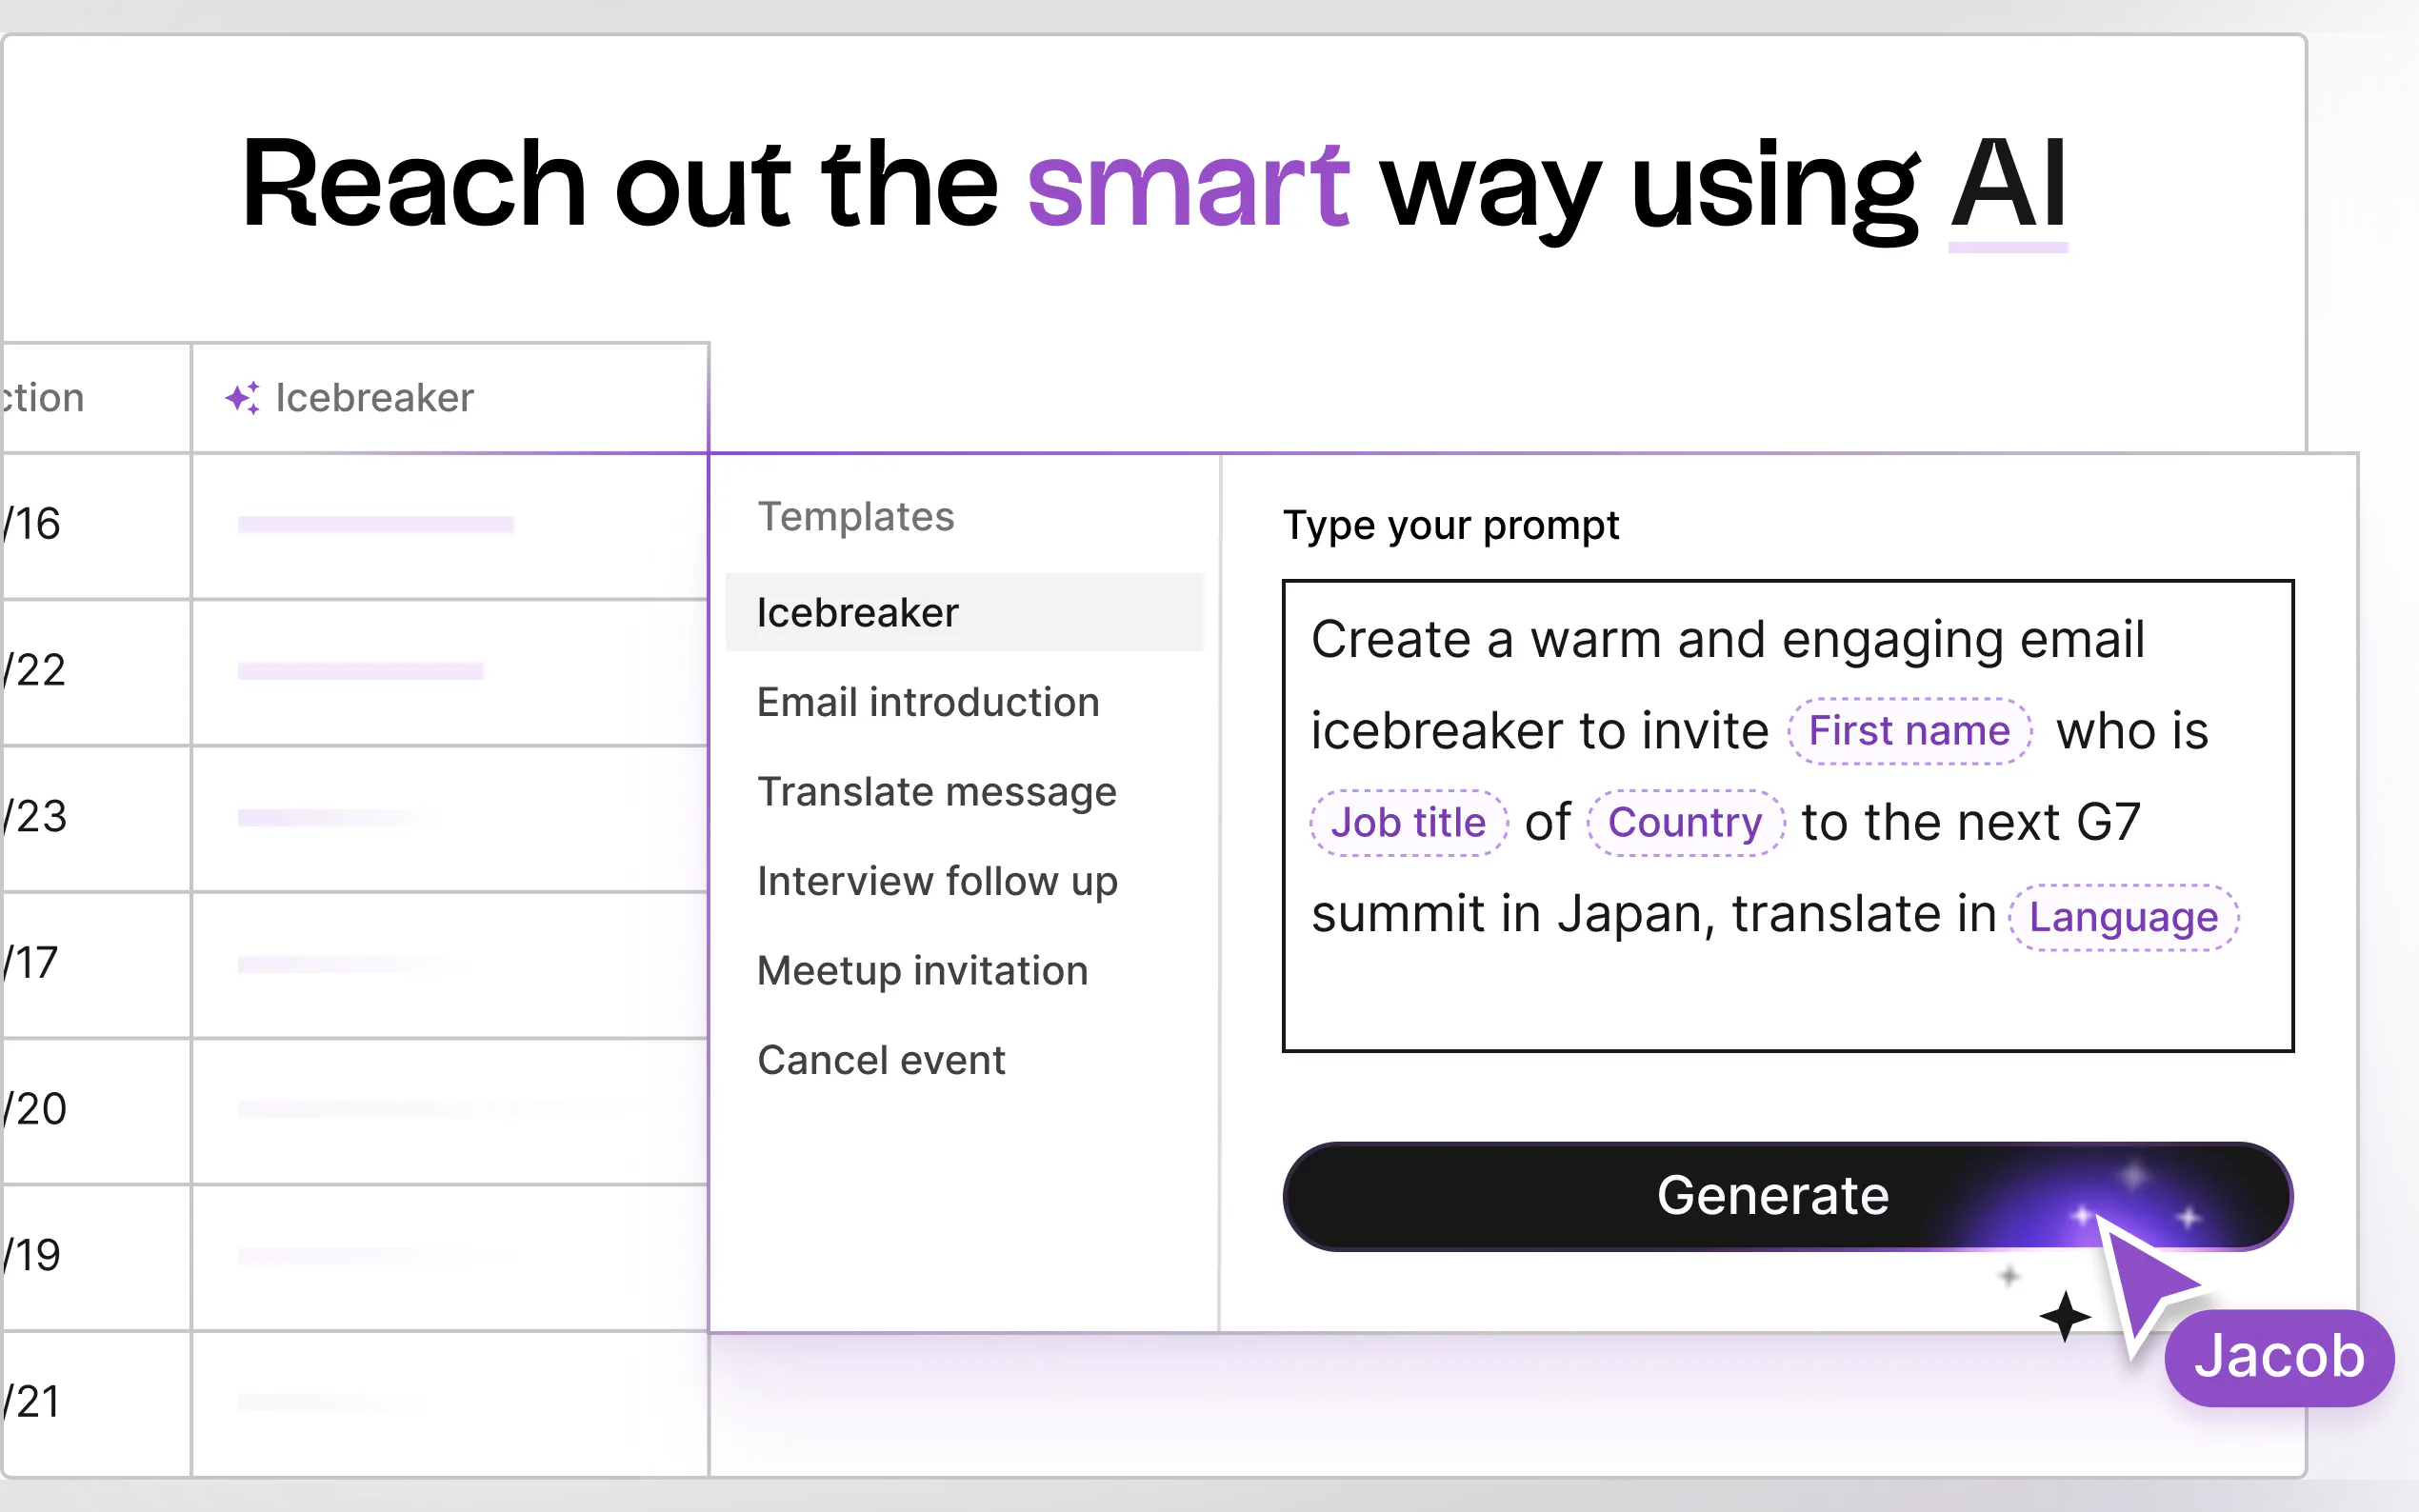This screenshot has height=1512, width=2419.
Task: Choose the Translate message template
Action: tap(936, 792)
